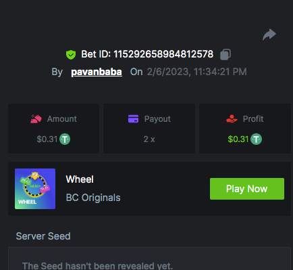Click the BC Originals label

click(x=93, y=198)
